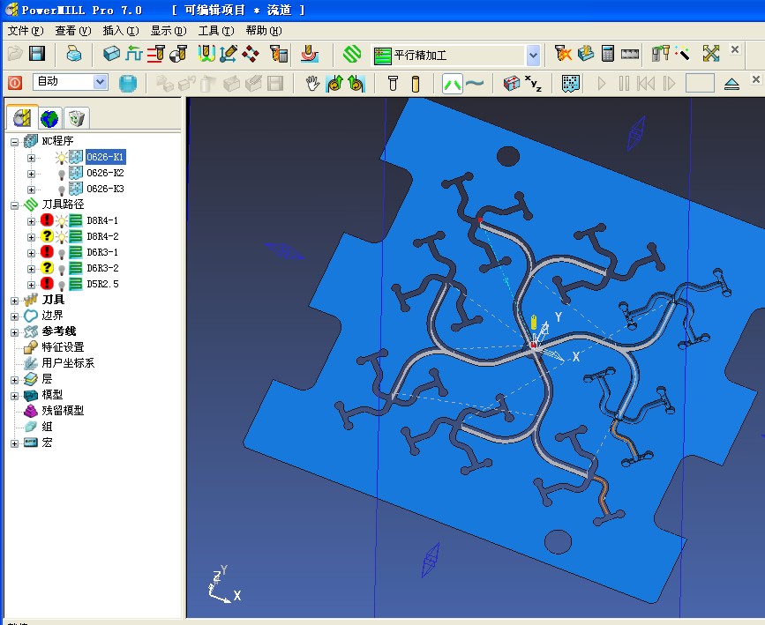
Task: Toggle light bulb for D8R4-1 toolpath
Action: click(x=62, y=221)
